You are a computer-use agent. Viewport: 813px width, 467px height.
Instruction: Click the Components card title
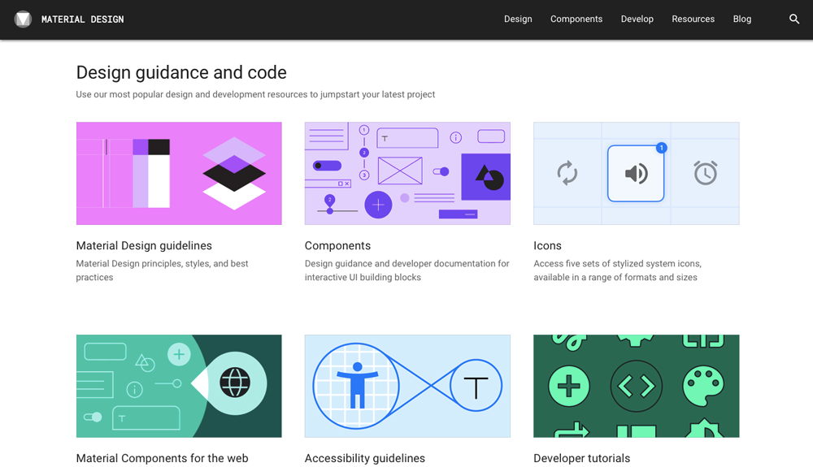[337, 246]
